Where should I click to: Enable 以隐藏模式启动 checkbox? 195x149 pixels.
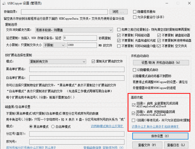[134, 70]
